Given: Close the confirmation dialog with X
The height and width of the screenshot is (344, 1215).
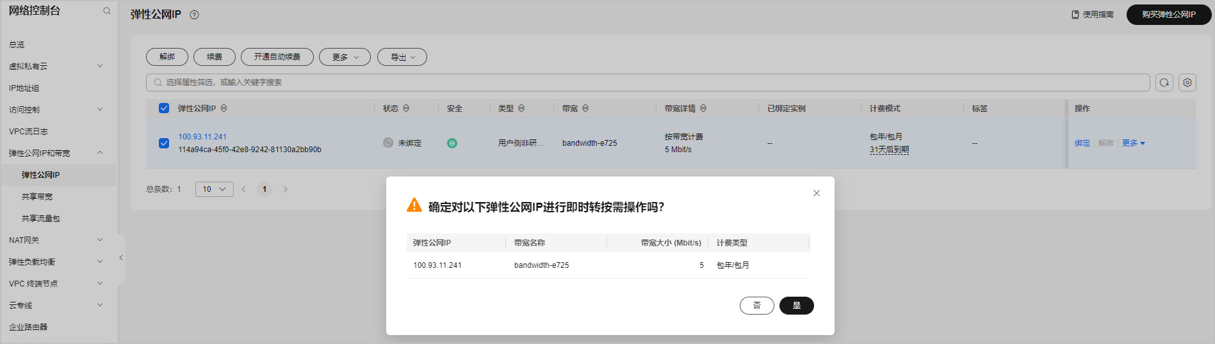Looking at the screenshot, I should tap(817, 193).
